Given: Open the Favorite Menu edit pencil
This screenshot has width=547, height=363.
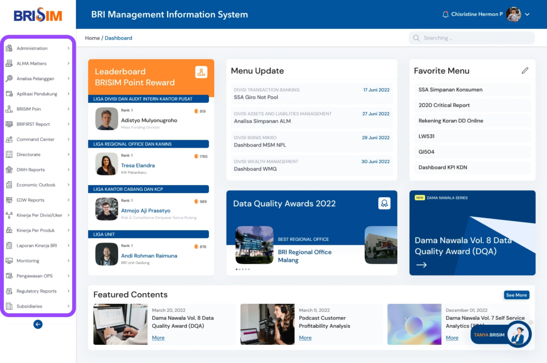Looking at the screenshot, I should pos(525,70).
